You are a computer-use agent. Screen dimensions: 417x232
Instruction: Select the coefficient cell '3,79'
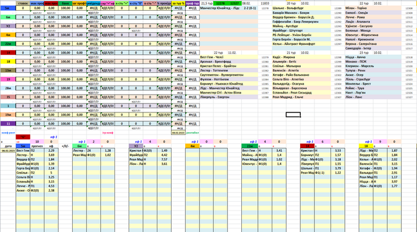click(x=338, y=168)
